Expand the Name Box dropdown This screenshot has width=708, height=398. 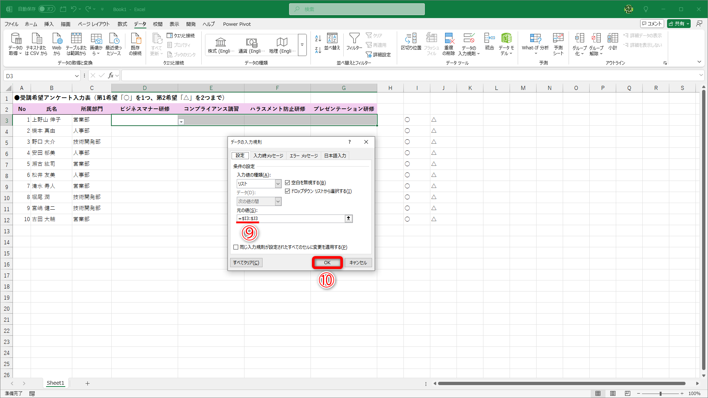point(77,76)
